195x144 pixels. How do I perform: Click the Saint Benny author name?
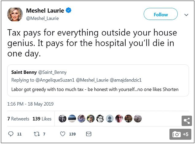[24, 72]
